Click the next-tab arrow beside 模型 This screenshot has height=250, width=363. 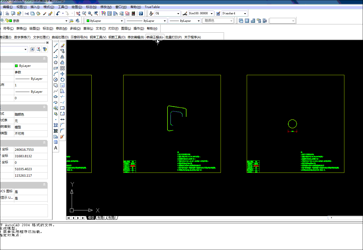click(x=78, y=218)
